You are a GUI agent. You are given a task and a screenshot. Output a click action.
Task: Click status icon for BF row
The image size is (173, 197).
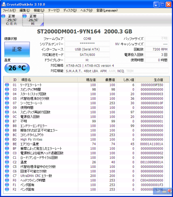(7, 148)
